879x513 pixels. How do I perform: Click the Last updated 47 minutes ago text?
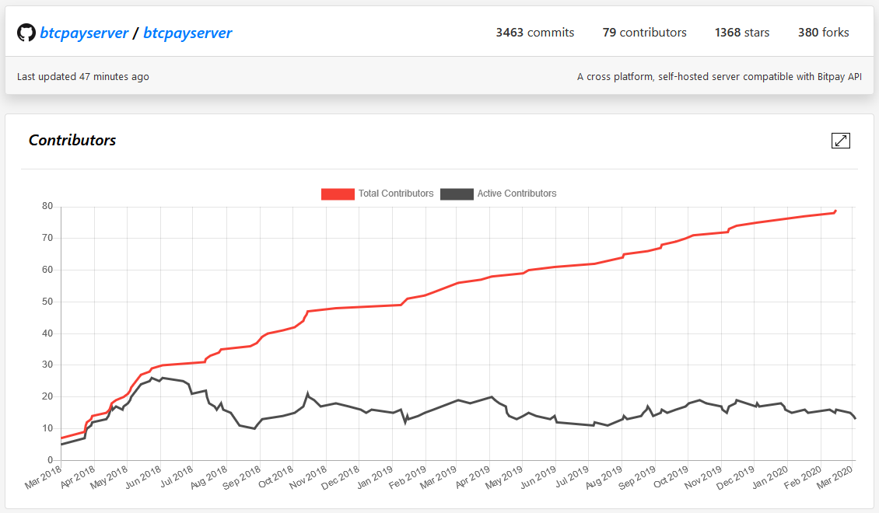click(x=83, y=77)
